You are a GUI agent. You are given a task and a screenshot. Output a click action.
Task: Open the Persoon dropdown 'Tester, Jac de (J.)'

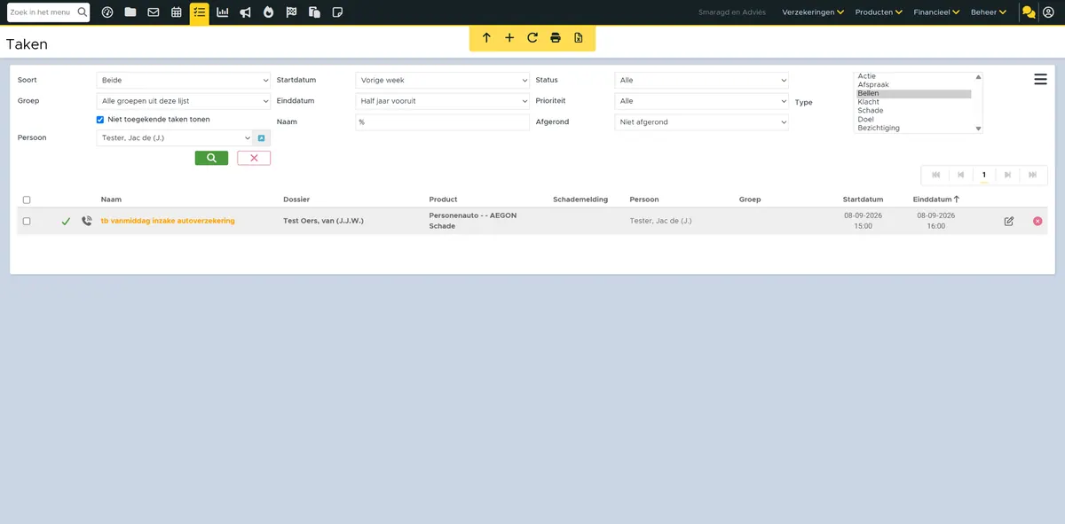tap(174, 138)
